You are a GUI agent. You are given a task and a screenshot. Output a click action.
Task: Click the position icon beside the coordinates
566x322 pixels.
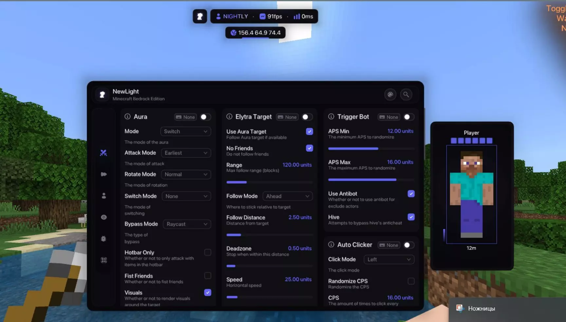click(233, 33)
